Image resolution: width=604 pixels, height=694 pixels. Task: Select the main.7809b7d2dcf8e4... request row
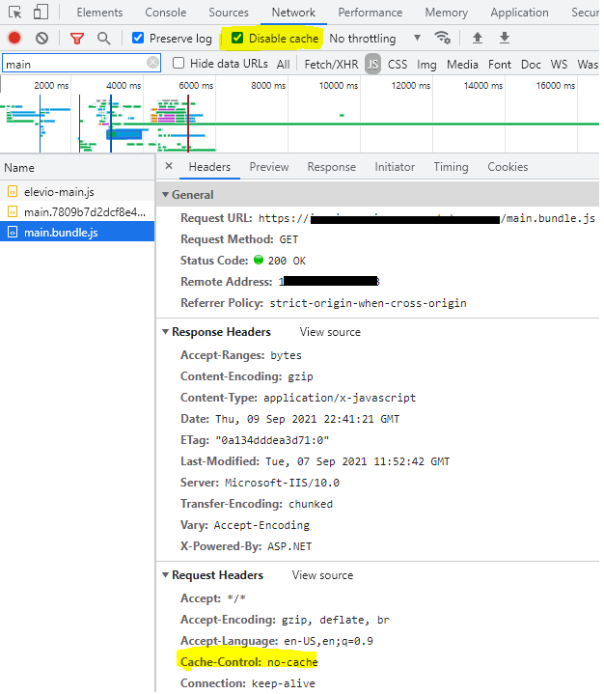click(77, 212)
